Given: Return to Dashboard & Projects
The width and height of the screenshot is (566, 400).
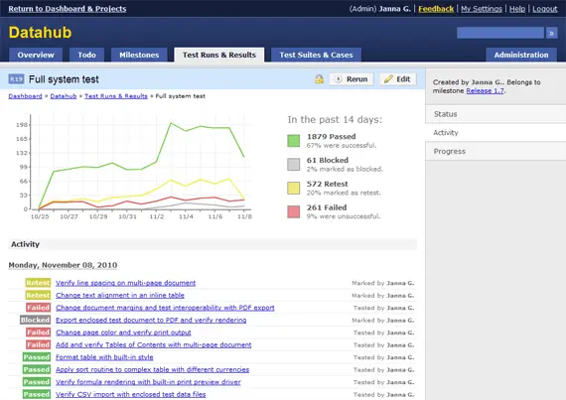Looking at the screenshot, I should click(68, 9).
